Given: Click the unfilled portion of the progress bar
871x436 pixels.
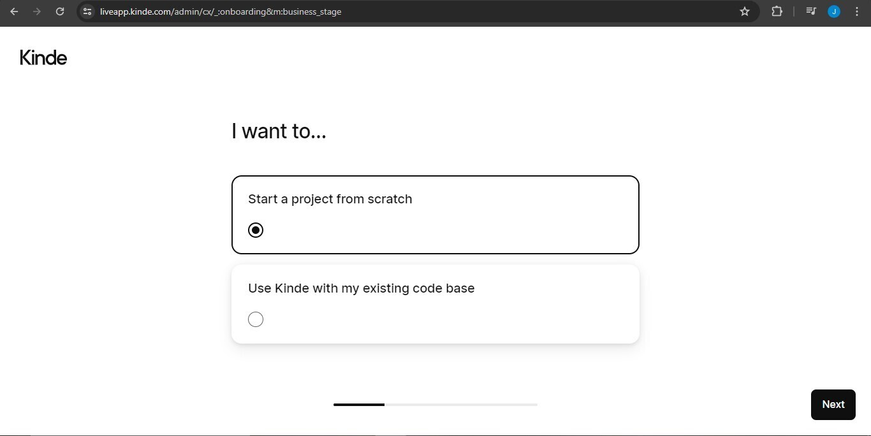Looking at the screenshot, I should click(460, 405).
